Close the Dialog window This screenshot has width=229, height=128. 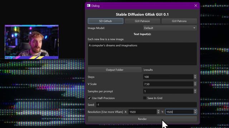[x=196, y=6]
